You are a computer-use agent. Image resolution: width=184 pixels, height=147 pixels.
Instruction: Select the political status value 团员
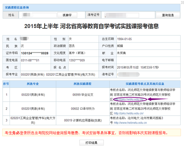click(72, 46)
